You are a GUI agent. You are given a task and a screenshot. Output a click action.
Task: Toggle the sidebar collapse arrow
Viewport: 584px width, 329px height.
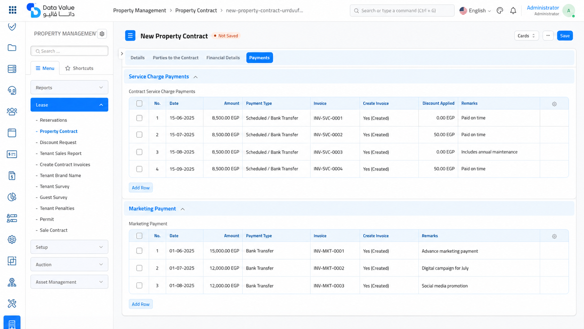122,54
